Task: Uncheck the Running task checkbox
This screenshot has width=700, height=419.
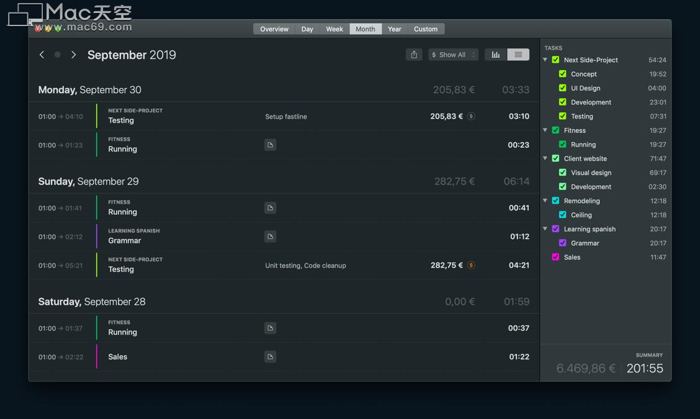Action: [562, 144]
